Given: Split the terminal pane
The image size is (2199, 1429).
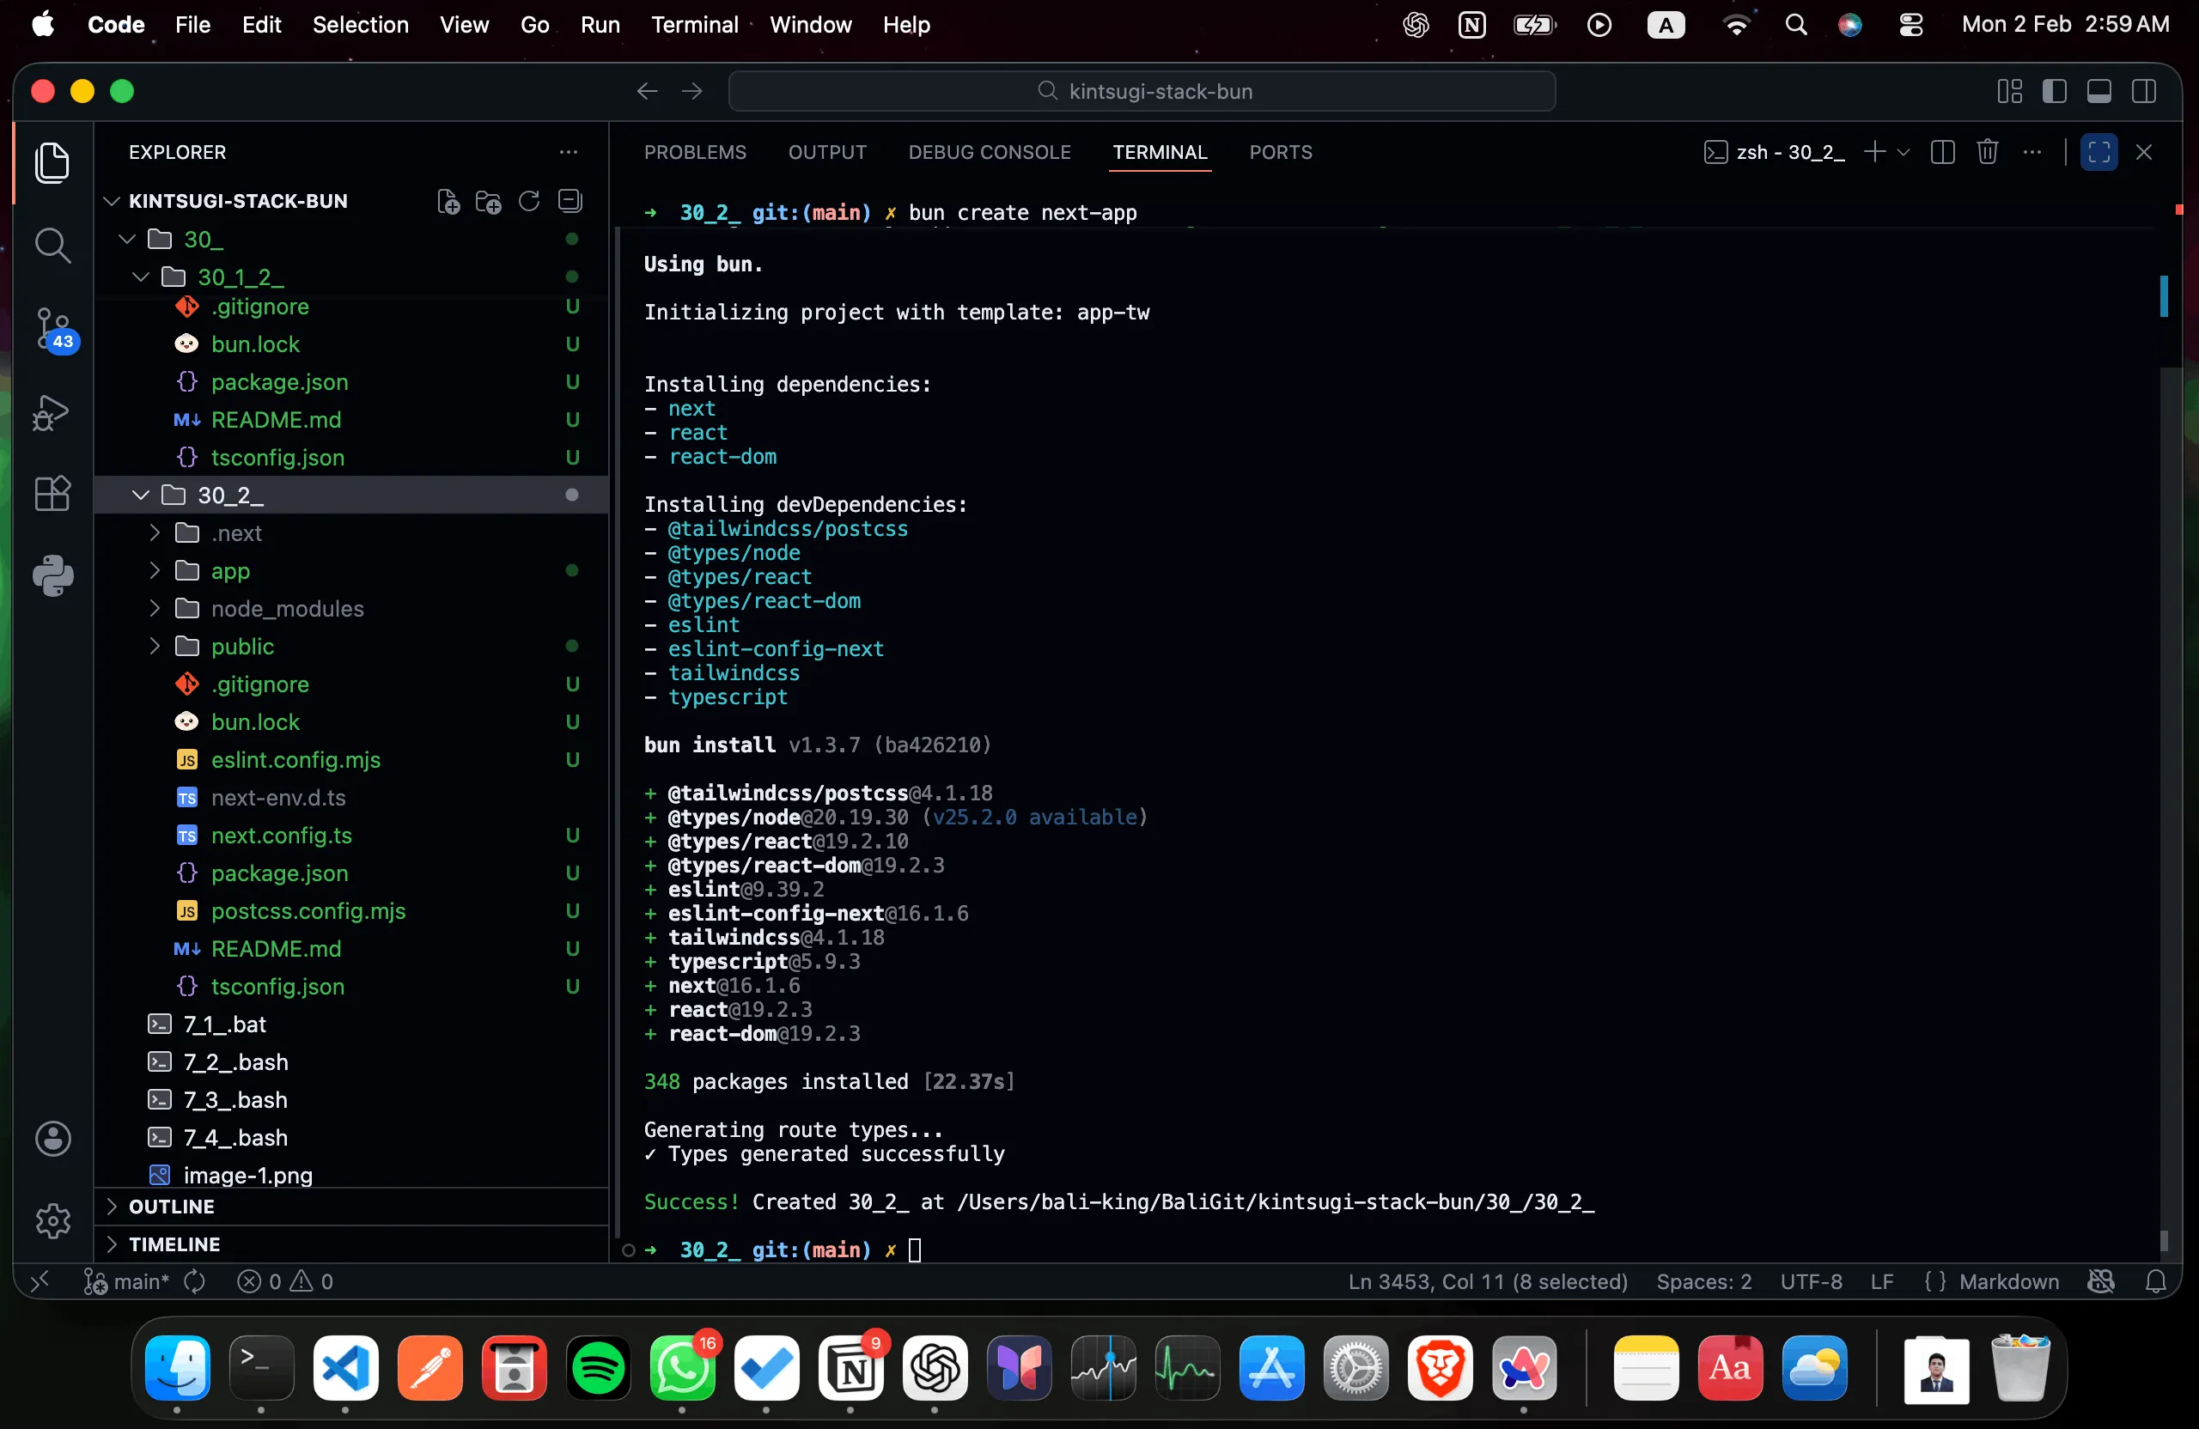Looking at the screenshot, I should coord(1942,152).
